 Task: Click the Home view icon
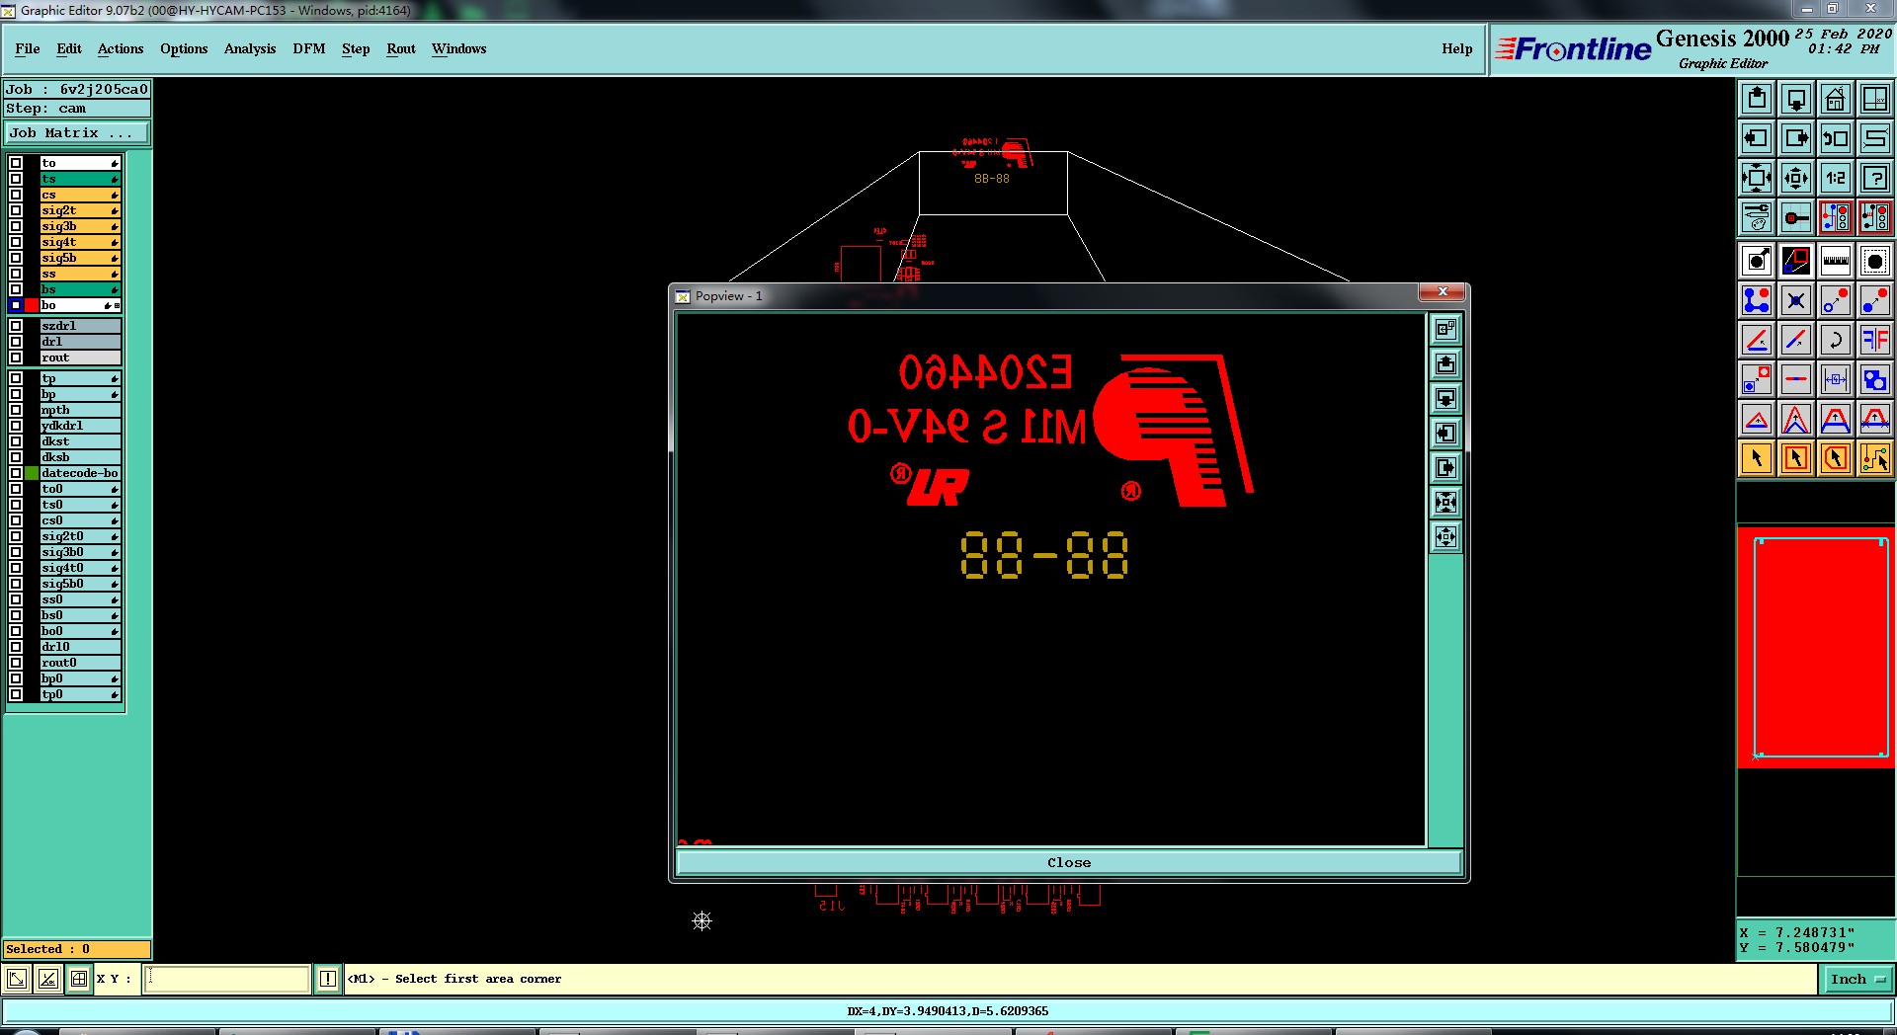[1836, 99]
